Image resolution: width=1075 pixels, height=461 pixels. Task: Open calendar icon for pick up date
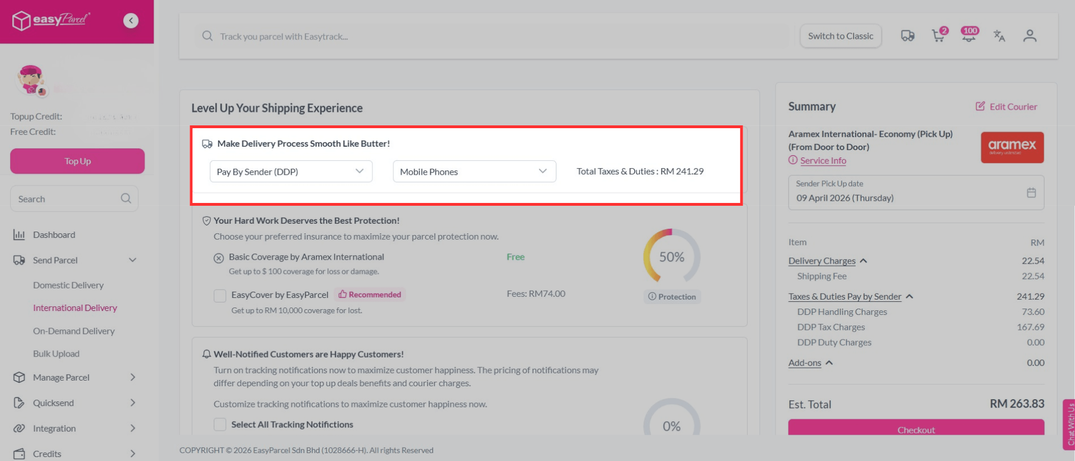pyautogui.click(x=1031, y=193)
